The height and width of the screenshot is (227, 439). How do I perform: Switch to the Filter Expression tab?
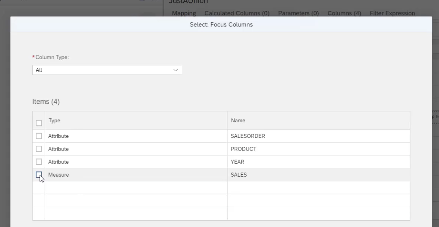pyautogui.click(x=392, y=13)
